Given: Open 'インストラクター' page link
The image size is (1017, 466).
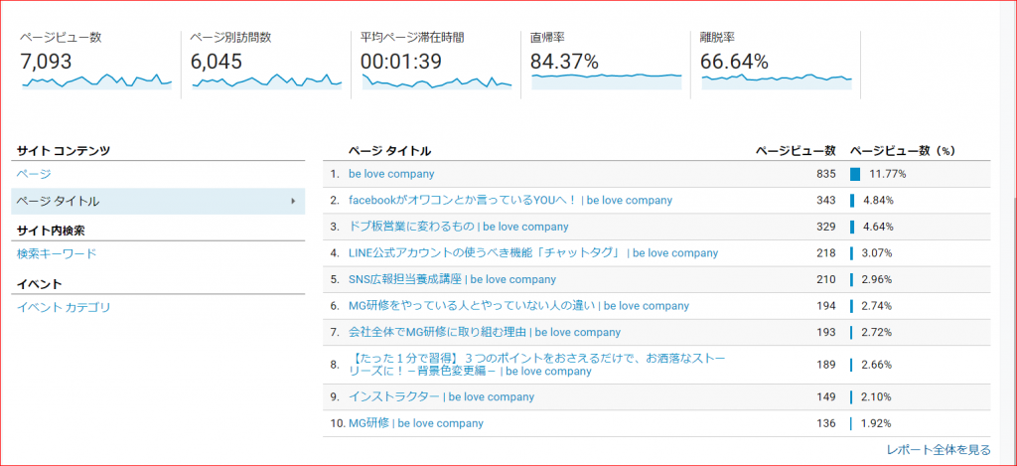Looking at the screenshot, I should coord(442,396).
